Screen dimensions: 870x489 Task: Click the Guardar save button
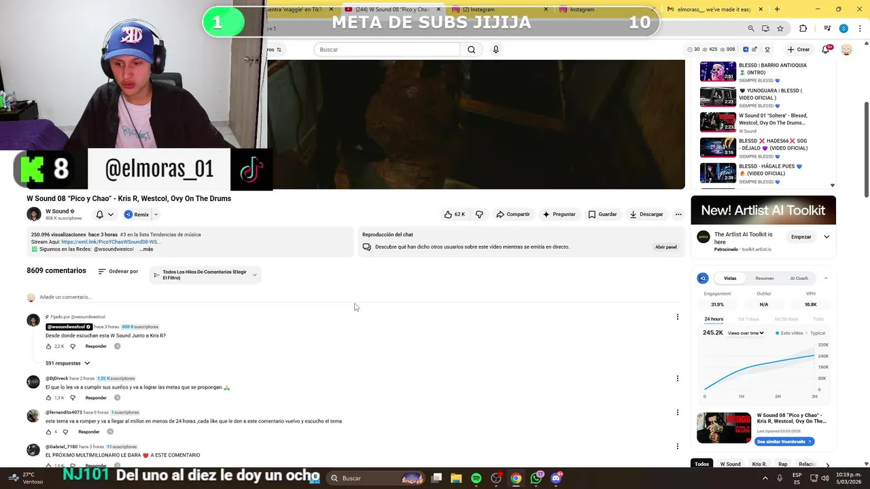(x=602, y=214)
